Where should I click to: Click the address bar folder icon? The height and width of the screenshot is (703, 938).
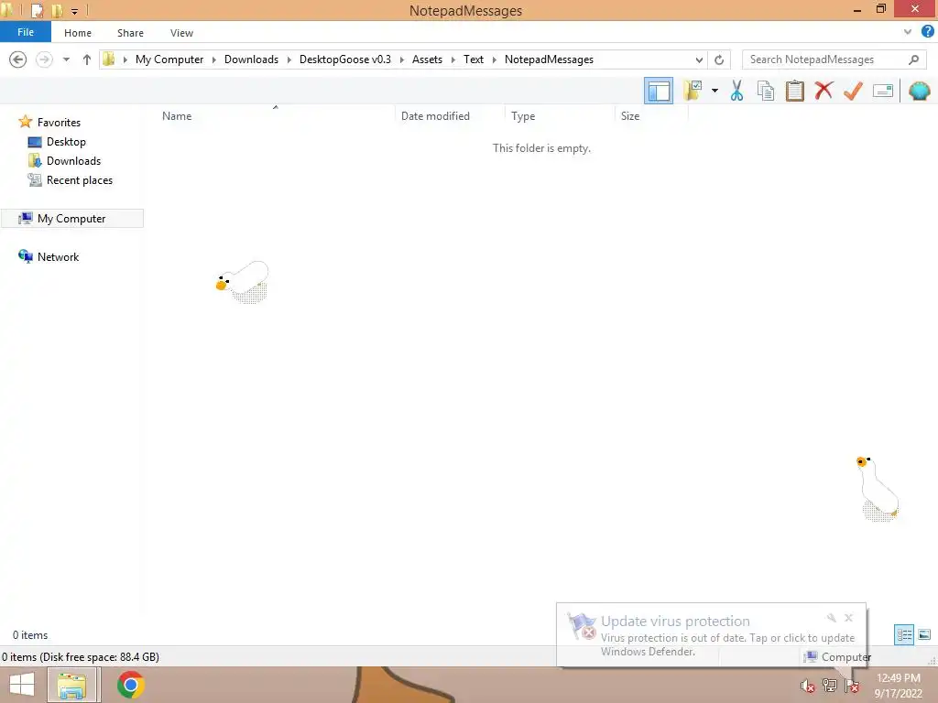click(108, 59)
